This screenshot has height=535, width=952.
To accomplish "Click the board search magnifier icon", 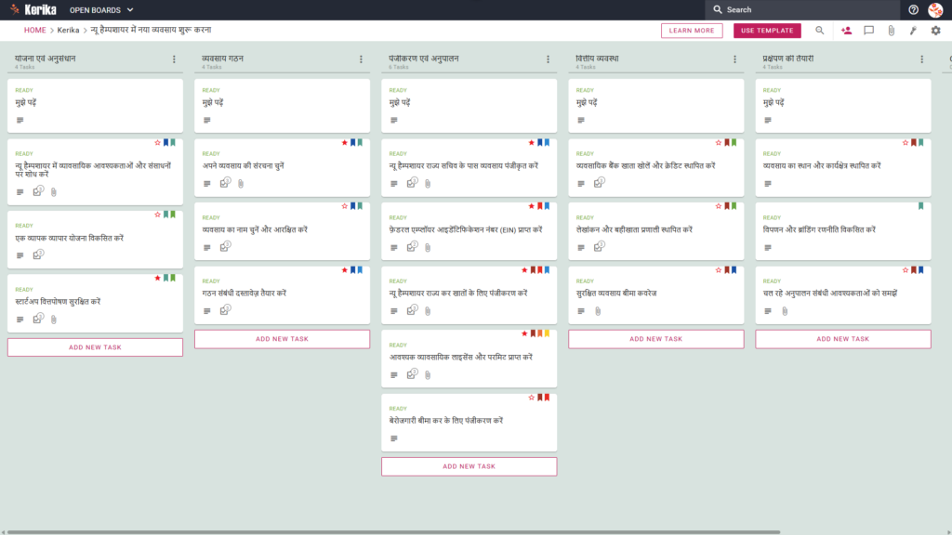I will coord(820,31).
